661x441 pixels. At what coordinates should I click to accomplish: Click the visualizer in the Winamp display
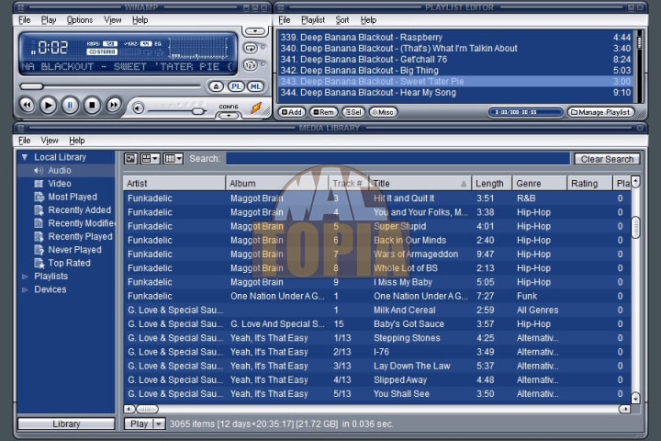pos(197,49)
